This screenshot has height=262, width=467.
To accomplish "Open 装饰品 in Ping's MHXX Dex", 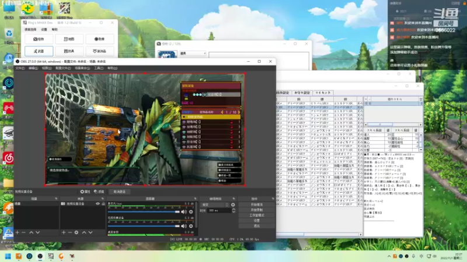I will 99,51.
